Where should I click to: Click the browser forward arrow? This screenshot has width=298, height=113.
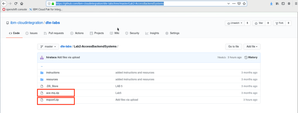tap(10, 3)
